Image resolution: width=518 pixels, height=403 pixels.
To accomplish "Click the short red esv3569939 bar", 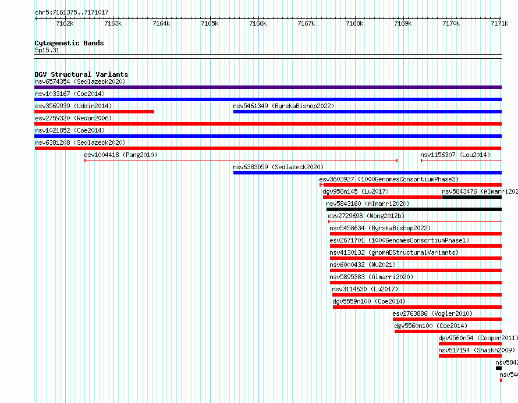I will 94,112.
